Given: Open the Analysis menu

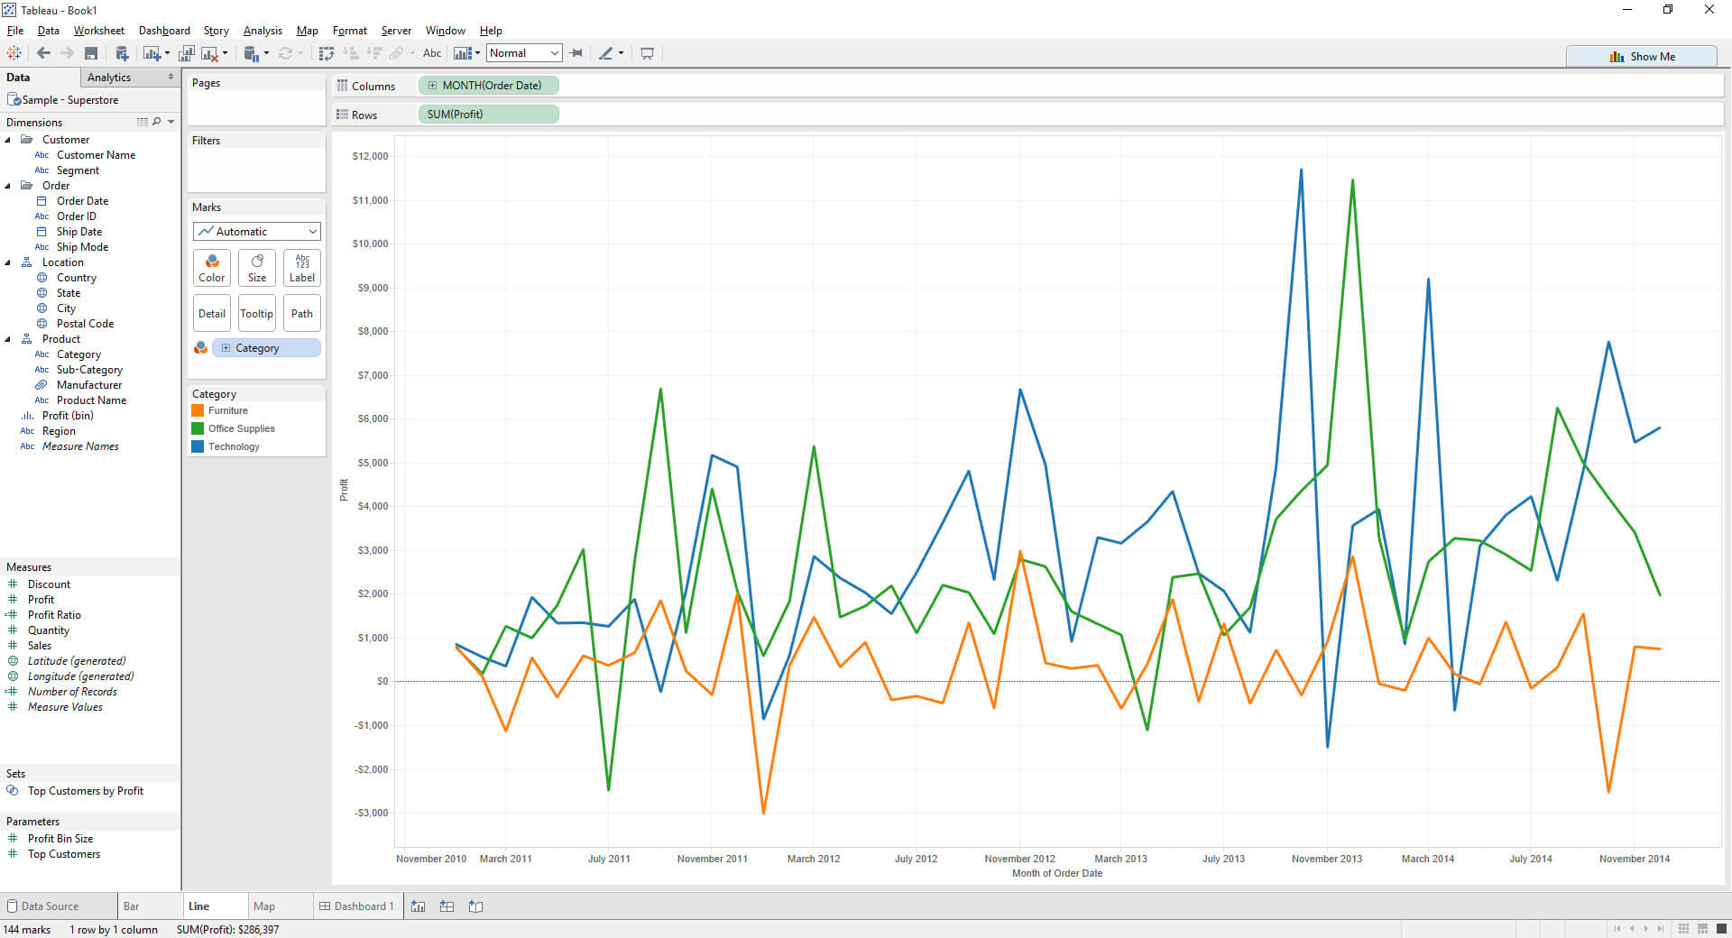Looking at the screenshot, I should [263, 31].
